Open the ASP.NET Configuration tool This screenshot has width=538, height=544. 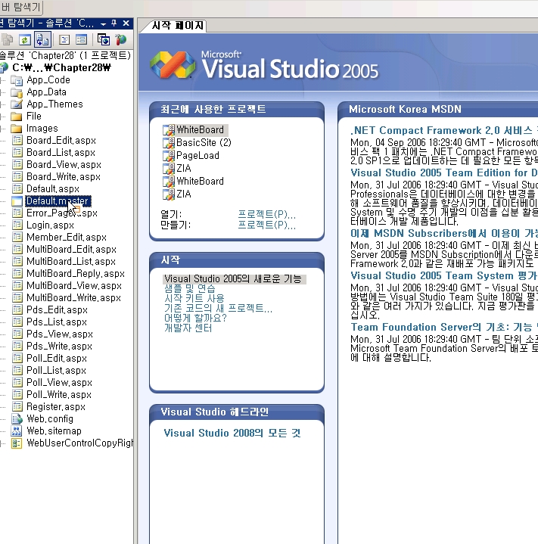pos(121,40)
